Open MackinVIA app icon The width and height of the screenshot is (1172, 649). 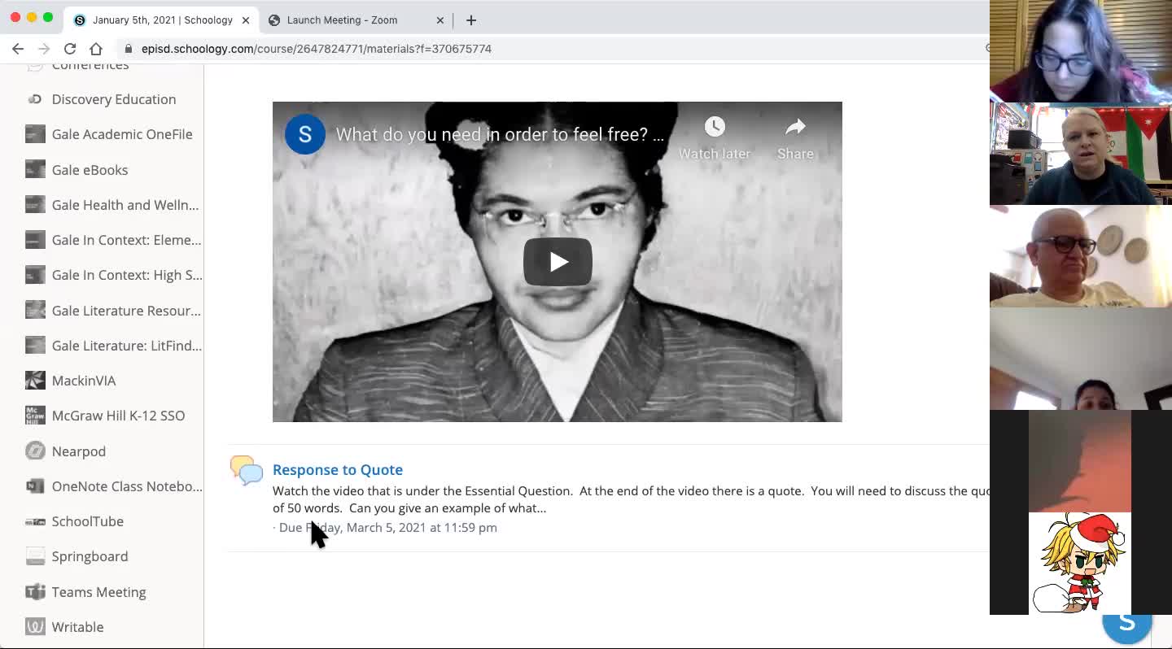coord(35,381)
